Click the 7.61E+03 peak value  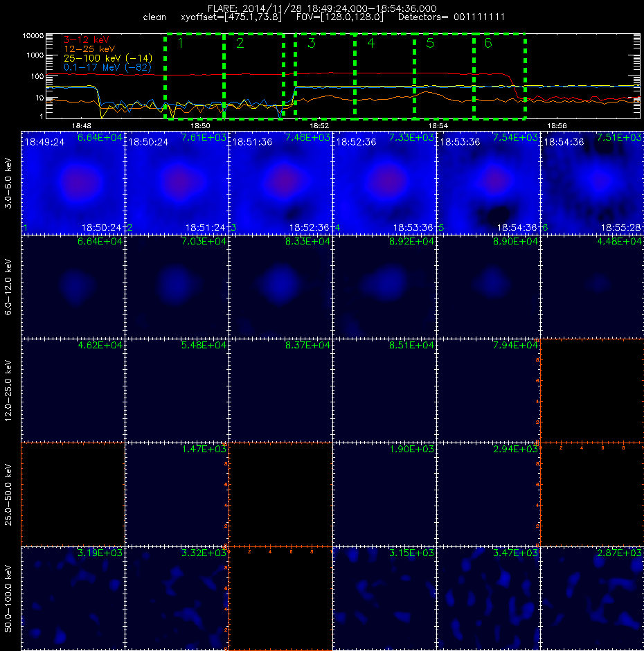(204, 137)
